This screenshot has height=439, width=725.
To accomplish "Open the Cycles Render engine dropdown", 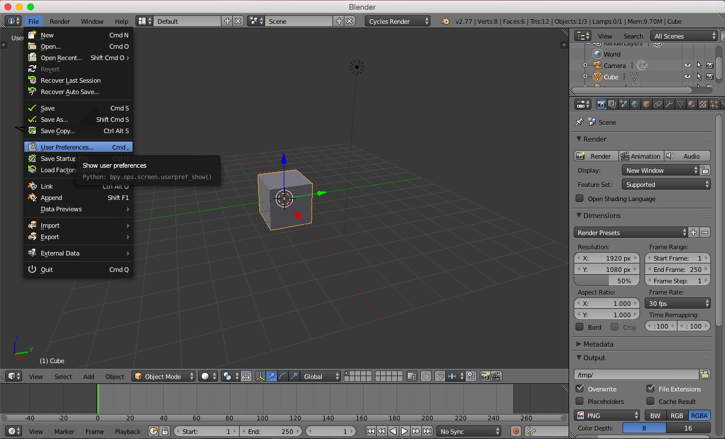I will (398, 21).
